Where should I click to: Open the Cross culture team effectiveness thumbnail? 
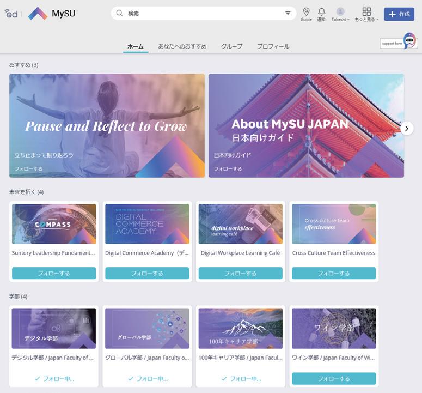point(334,223)
